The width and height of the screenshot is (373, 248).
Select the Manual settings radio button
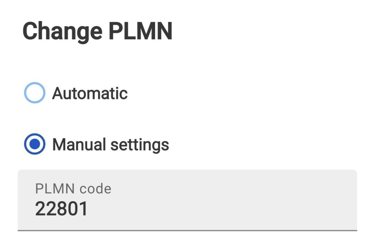click(x=35, y=144)
